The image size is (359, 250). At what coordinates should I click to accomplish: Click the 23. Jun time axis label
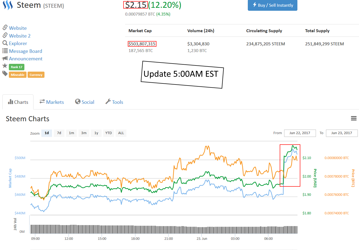pyautogui.click(x=202, y=239)
